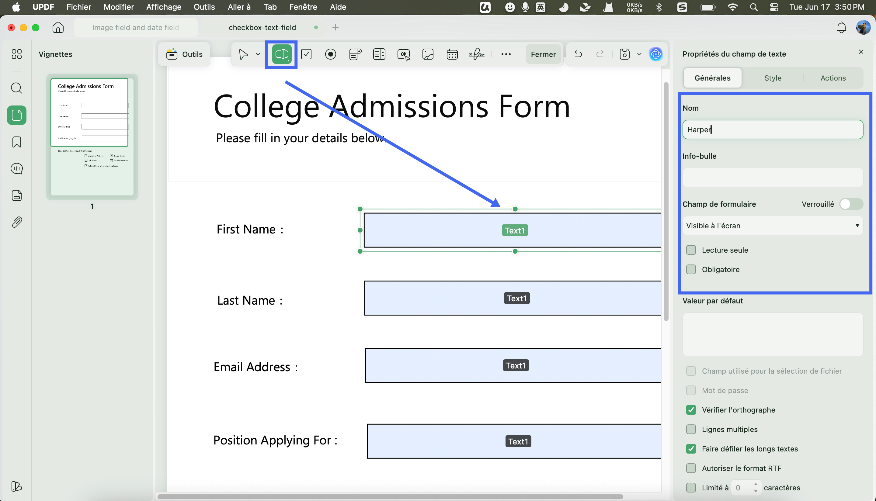Select the pointer cursor tool
The width and height of the screenshot is (876, 501).
(x=243, y=54)
